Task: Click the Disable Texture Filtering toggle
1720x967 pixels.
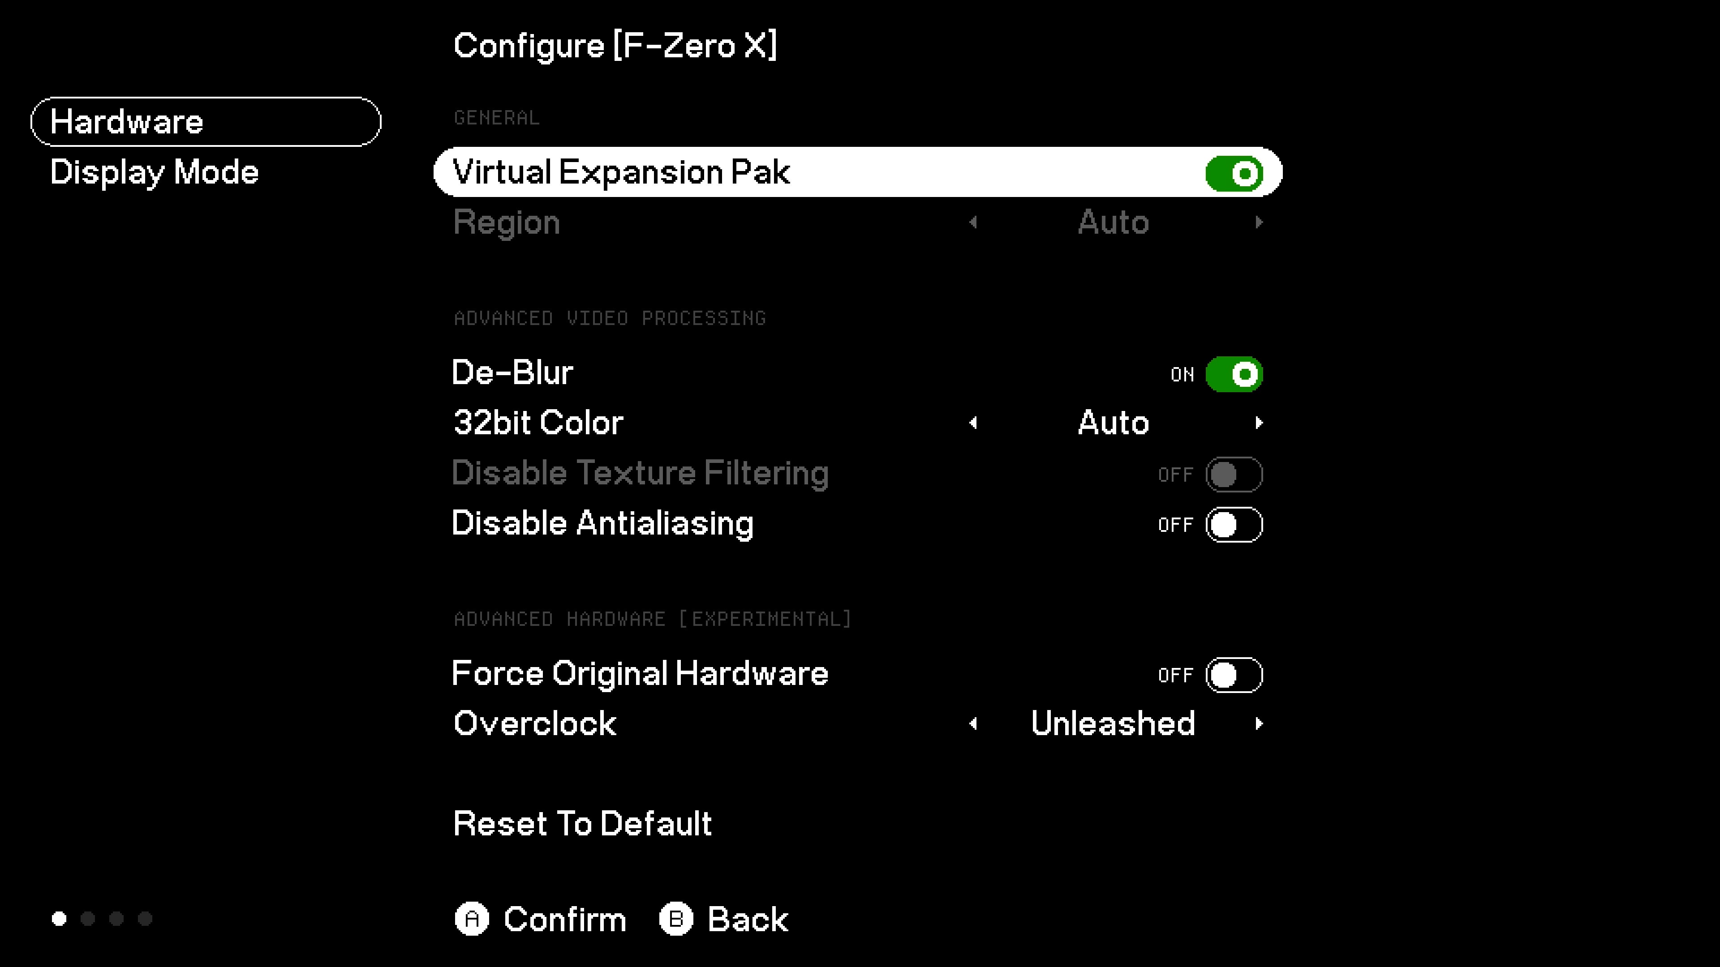Action: pyautogui.click(x=1234, y=475)
